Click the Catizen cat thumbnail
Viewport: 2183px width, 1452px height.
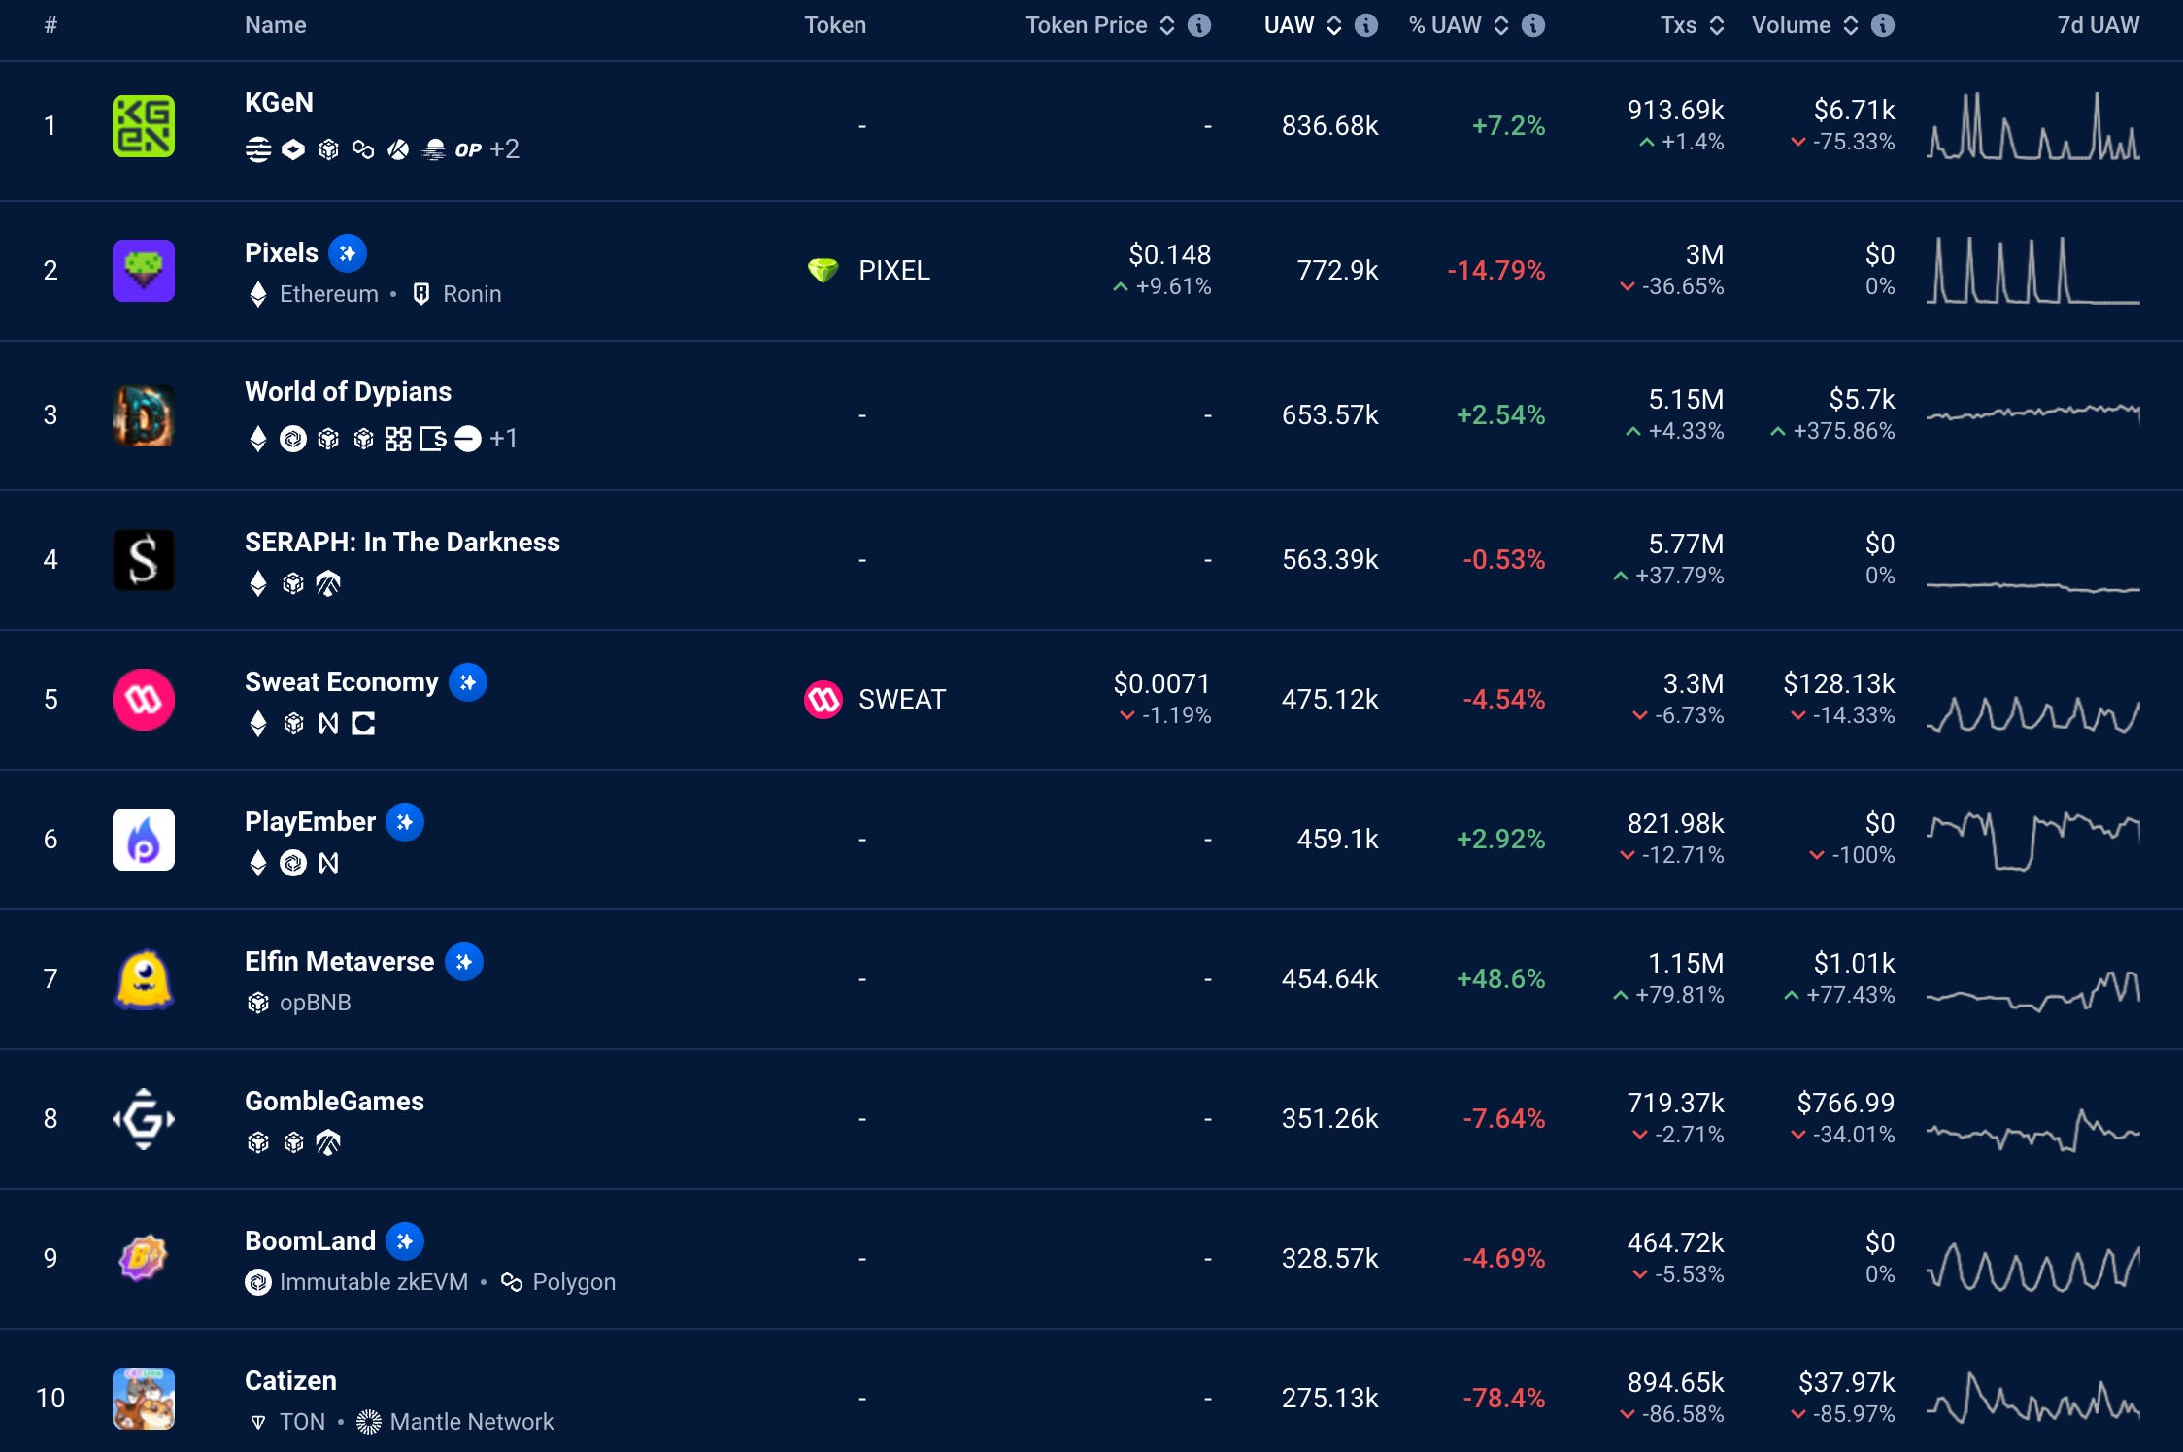144,1398
